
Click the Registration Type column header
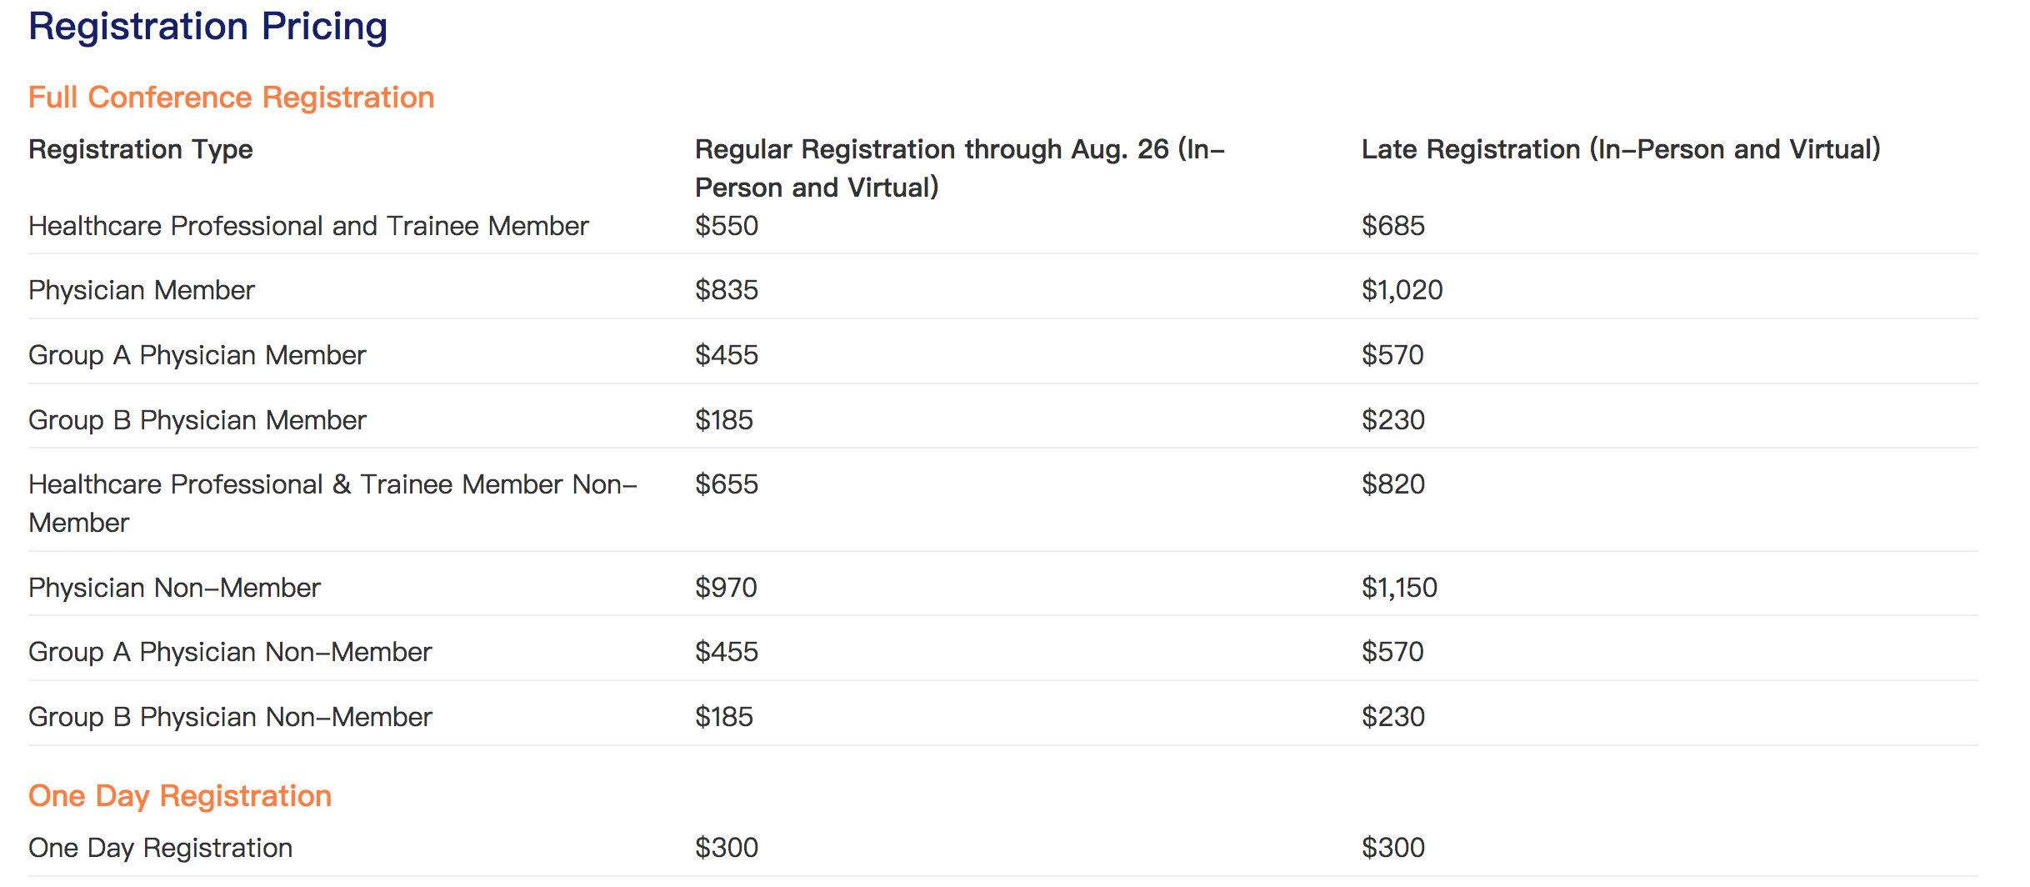tap(140, 149)
